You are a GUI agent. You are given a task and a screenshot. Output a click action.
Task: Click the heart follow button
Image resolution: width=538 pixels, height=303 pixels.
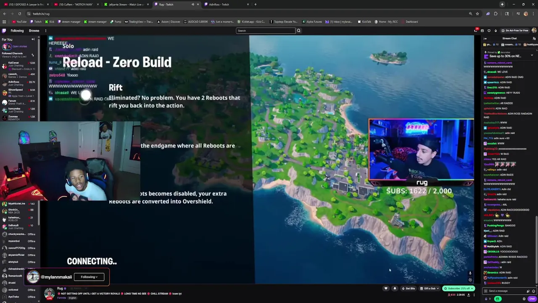pos(386,289)
